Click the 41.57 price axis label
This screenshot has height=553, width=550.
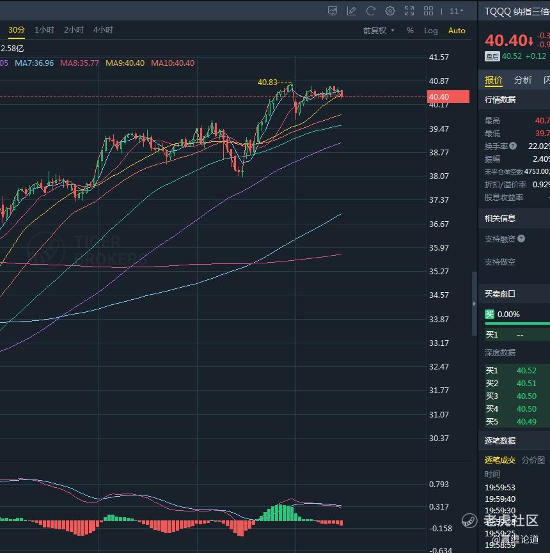click(x=439, y=57)
